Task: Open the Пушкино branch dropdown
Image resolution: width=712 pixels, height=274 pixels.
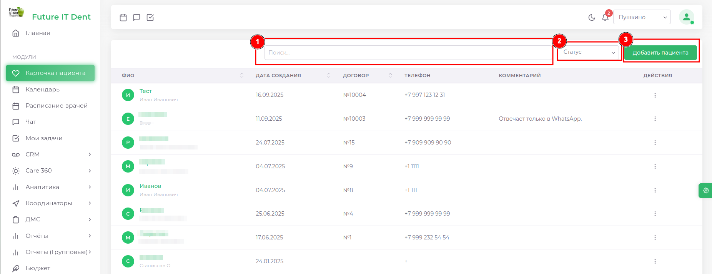Action: coord(642,17)
